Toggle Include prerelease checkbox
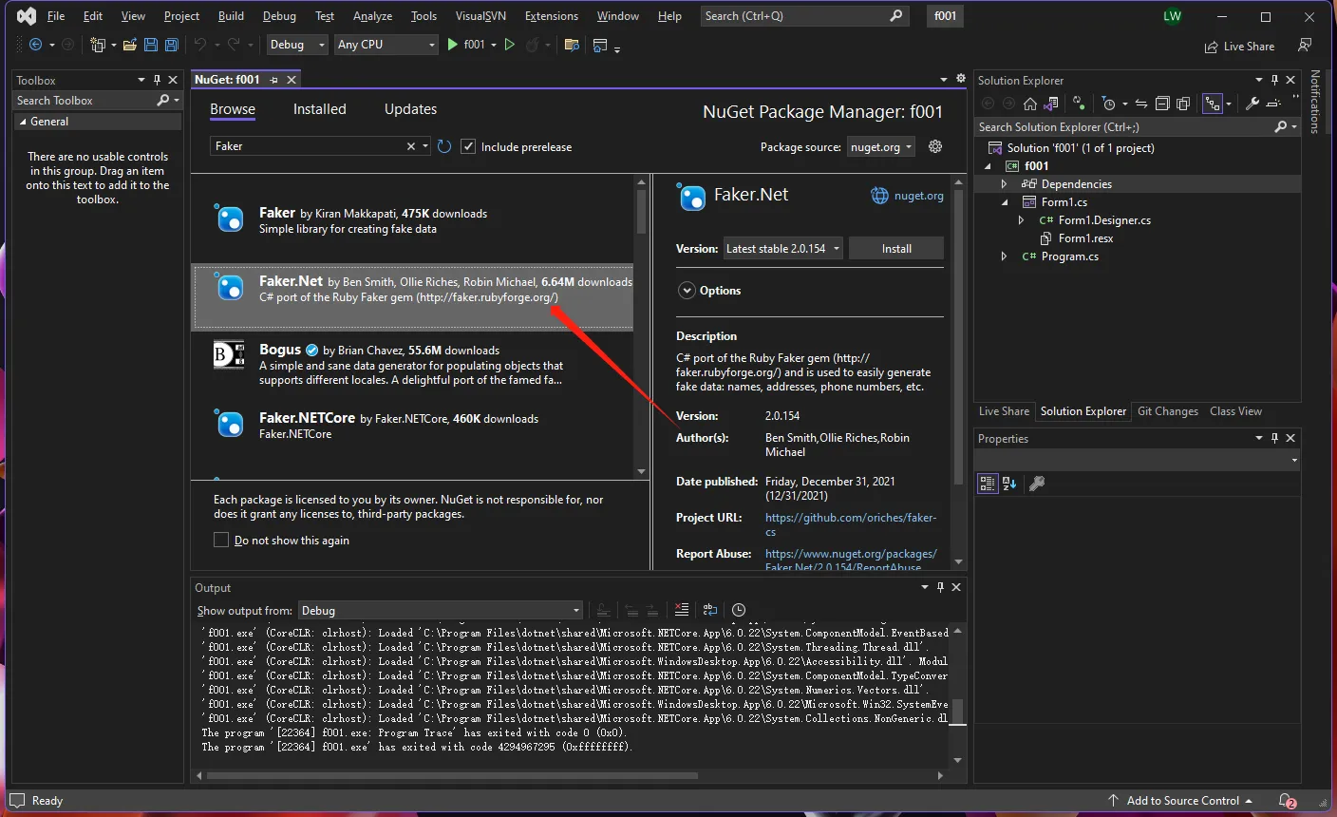 pos(468,146)
